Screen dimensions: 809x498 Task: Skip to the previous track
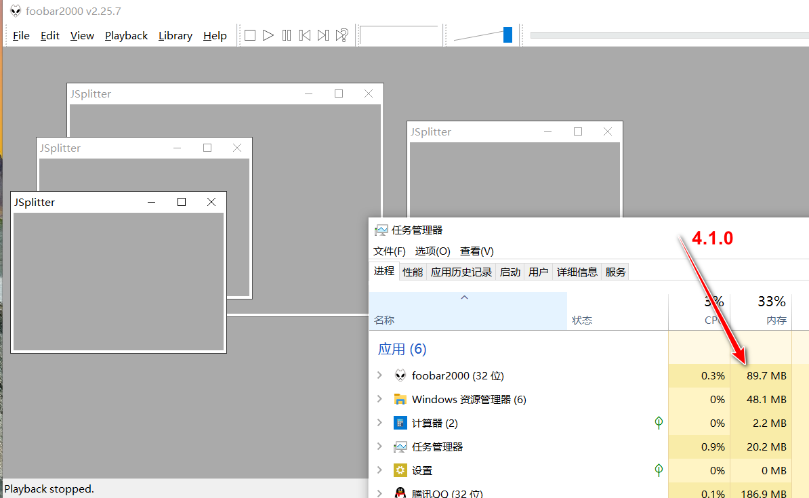(305, 35)
